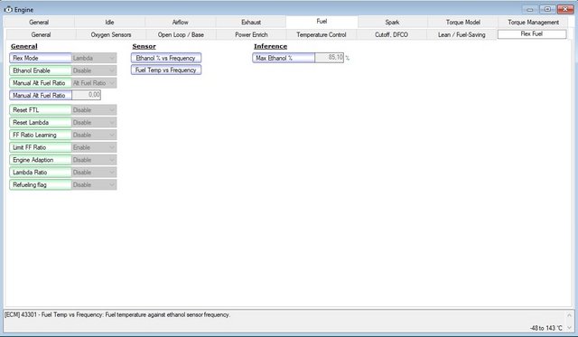Open the Flex Mode dropdown
The height and width of the screenshot is (337, 578).
[x=94, y=58]
